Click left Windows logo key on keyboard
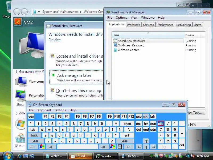This screenshot has width=213, height=160. 42,147
